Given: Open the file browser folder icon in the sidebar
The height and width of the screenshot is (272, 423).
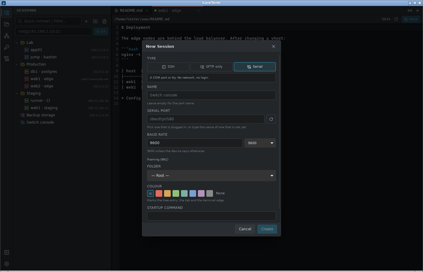Looking at the screenshot, I should pos(7,24).
